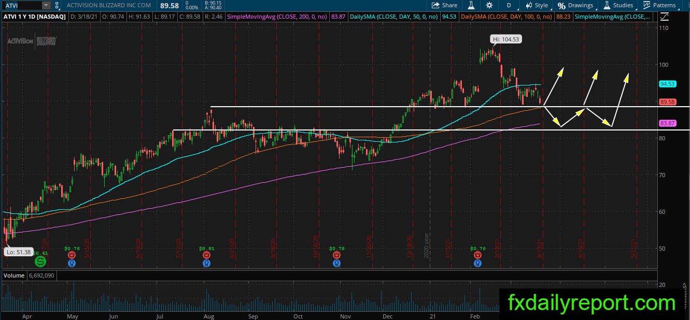Select the ATVI 1 Y 1D [NASDAQ] label
Viewport: 690px width, 320px height.
click(34, 17)
